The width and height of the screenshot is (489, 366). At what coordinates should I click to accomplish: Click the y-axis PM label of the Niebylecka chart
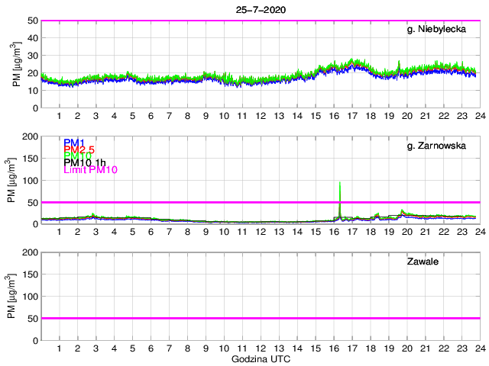tap(17, 64)
